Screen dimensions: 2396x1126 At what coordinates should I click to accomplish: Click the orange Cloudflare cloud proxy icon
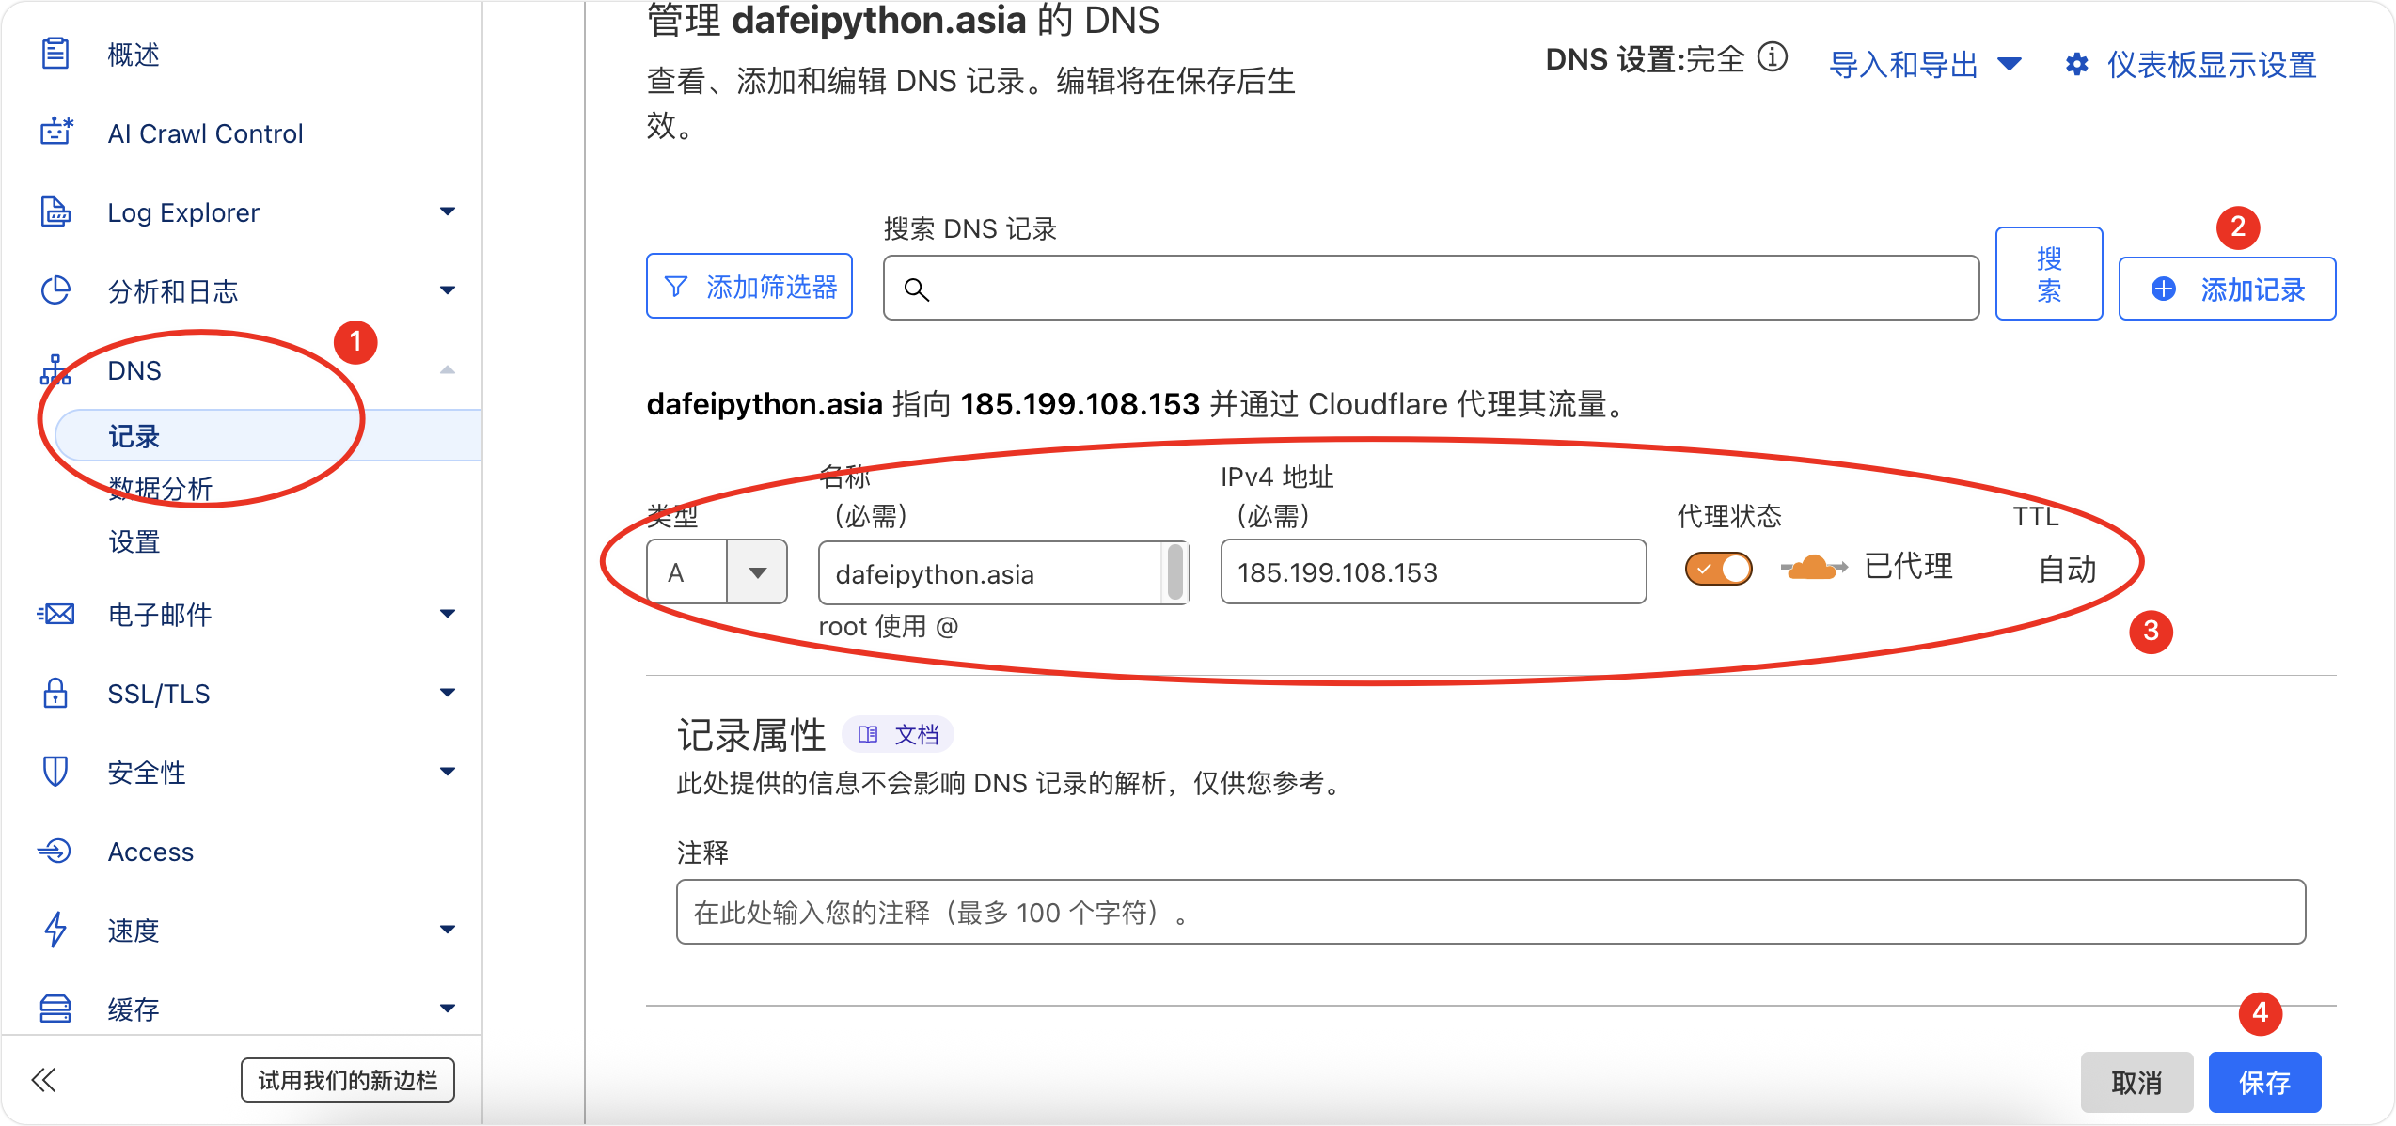pyautogui.click(x=1813, y=568)
